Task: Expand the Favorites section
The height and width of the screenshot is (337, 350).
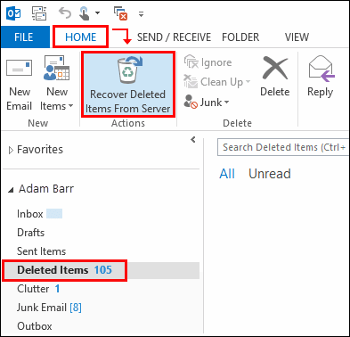Action: click(x=11, y=150)
